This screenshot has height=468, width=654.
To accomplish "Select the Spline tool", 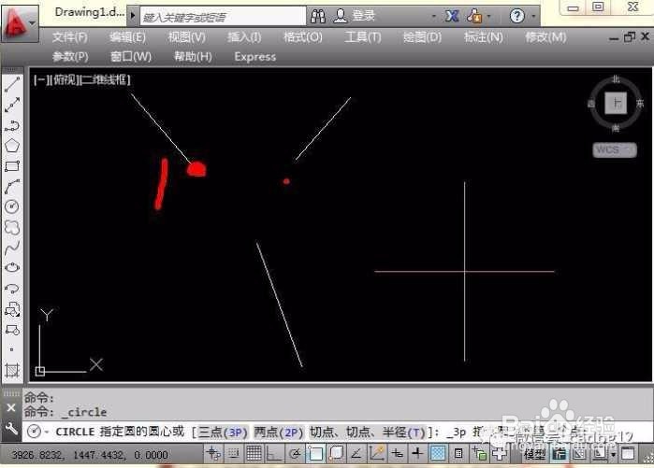I will point(12,248).
